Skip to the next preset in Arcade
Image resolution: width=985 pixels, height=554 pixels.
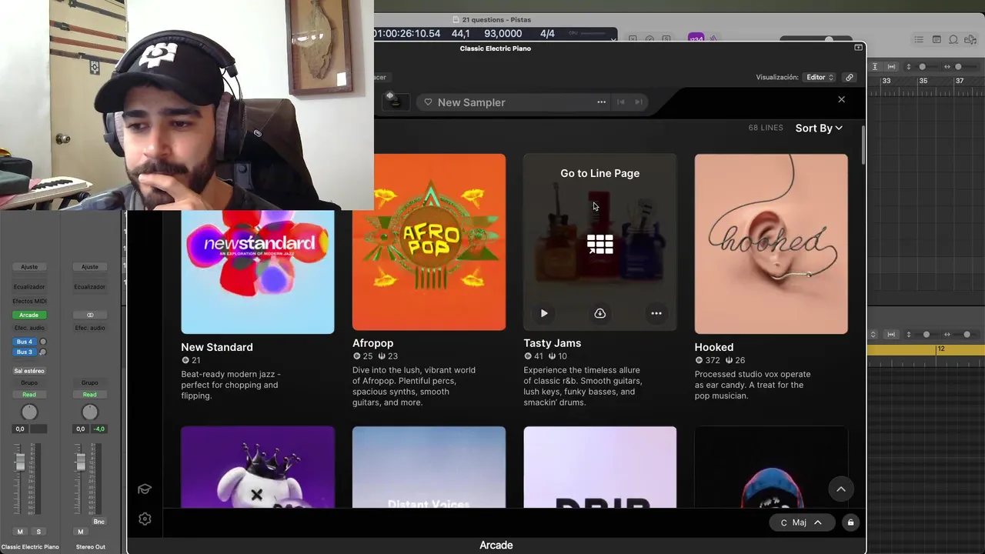pyautogui.click(x=638, y=102)
